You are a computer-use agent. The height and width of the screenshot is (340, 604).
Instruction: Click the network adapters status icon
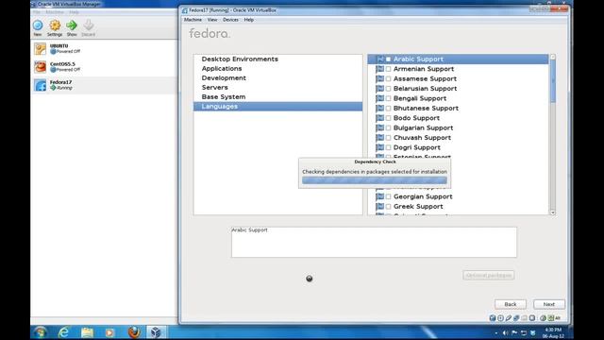coord(516,318)
